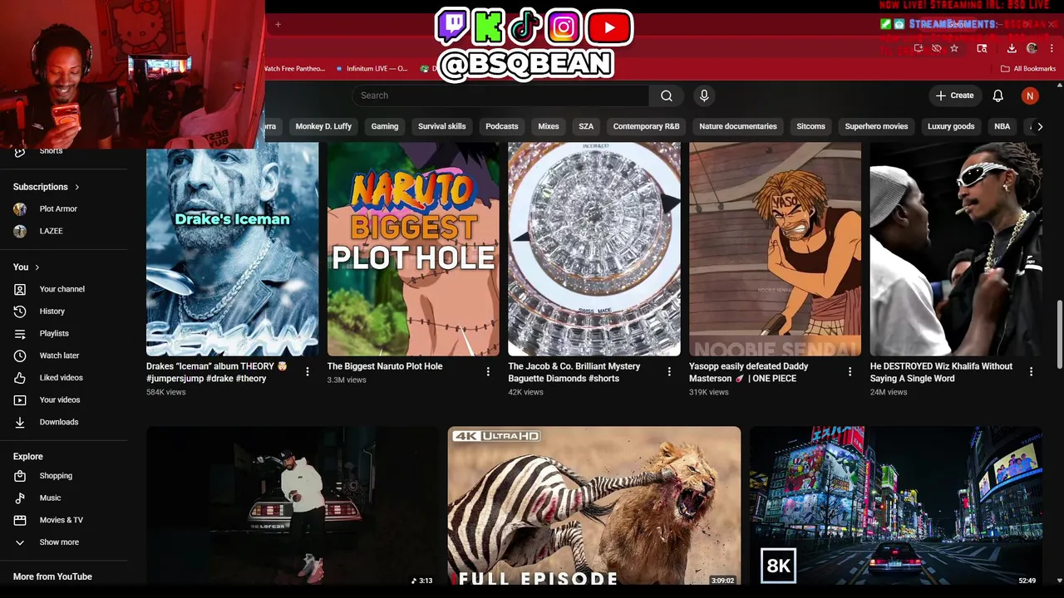Viewport: 1064px width, 598px height.
Task: Click the Create button
Action: point(955,96)
